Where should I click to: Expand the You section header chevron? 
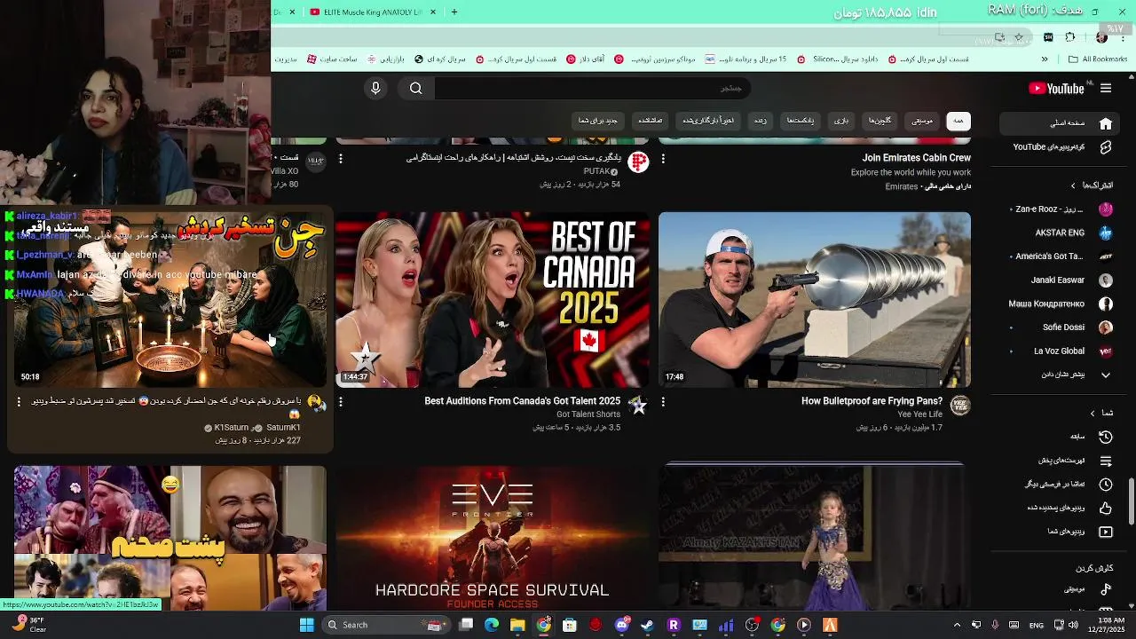[x=1093, y=413]
